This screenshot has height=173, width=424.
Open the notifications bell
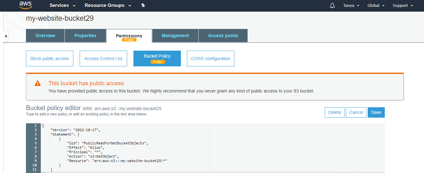(x=332, y=6)
